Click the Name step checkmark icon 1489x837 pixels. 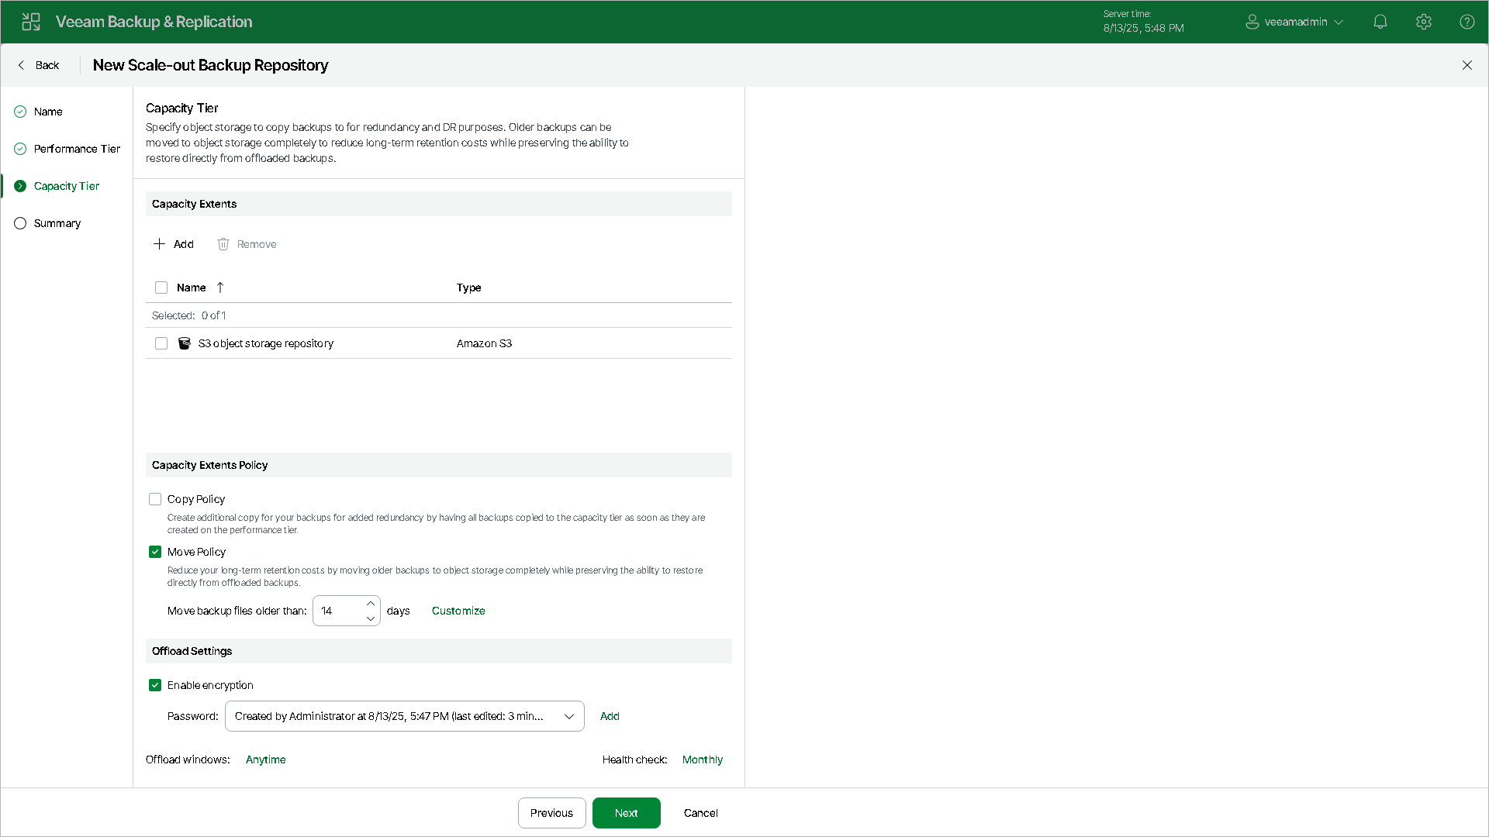pyautogui.click(x=20, y=112)
